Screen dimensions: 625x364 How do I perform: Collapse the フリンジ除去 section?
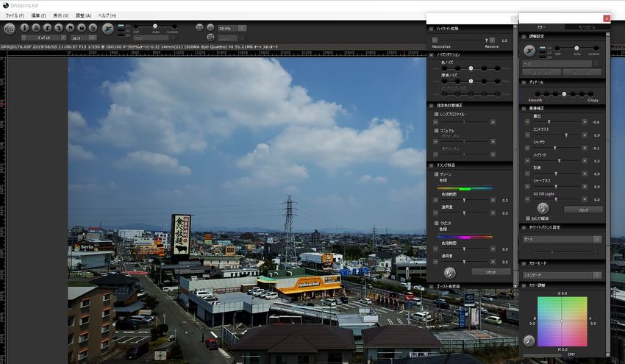432,165
